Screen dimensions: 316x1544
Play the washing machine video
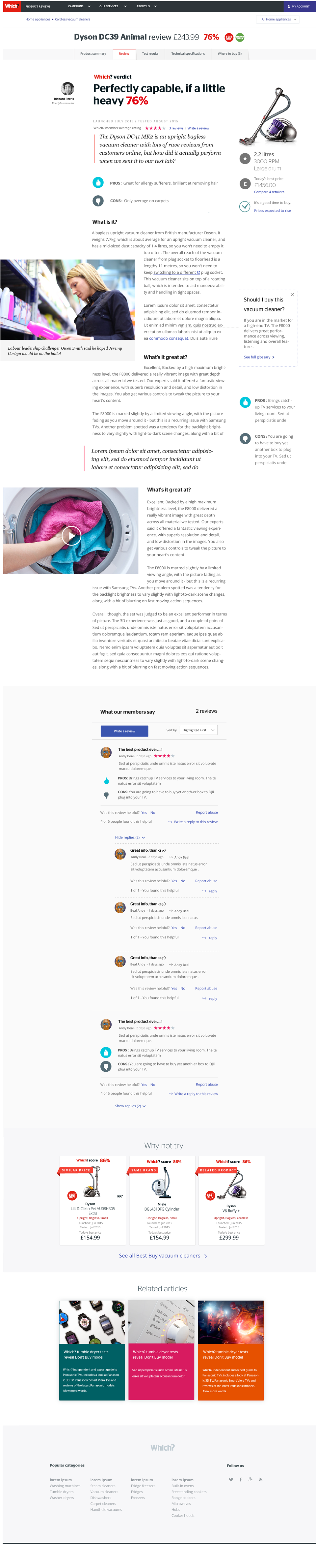coord(71,535)
